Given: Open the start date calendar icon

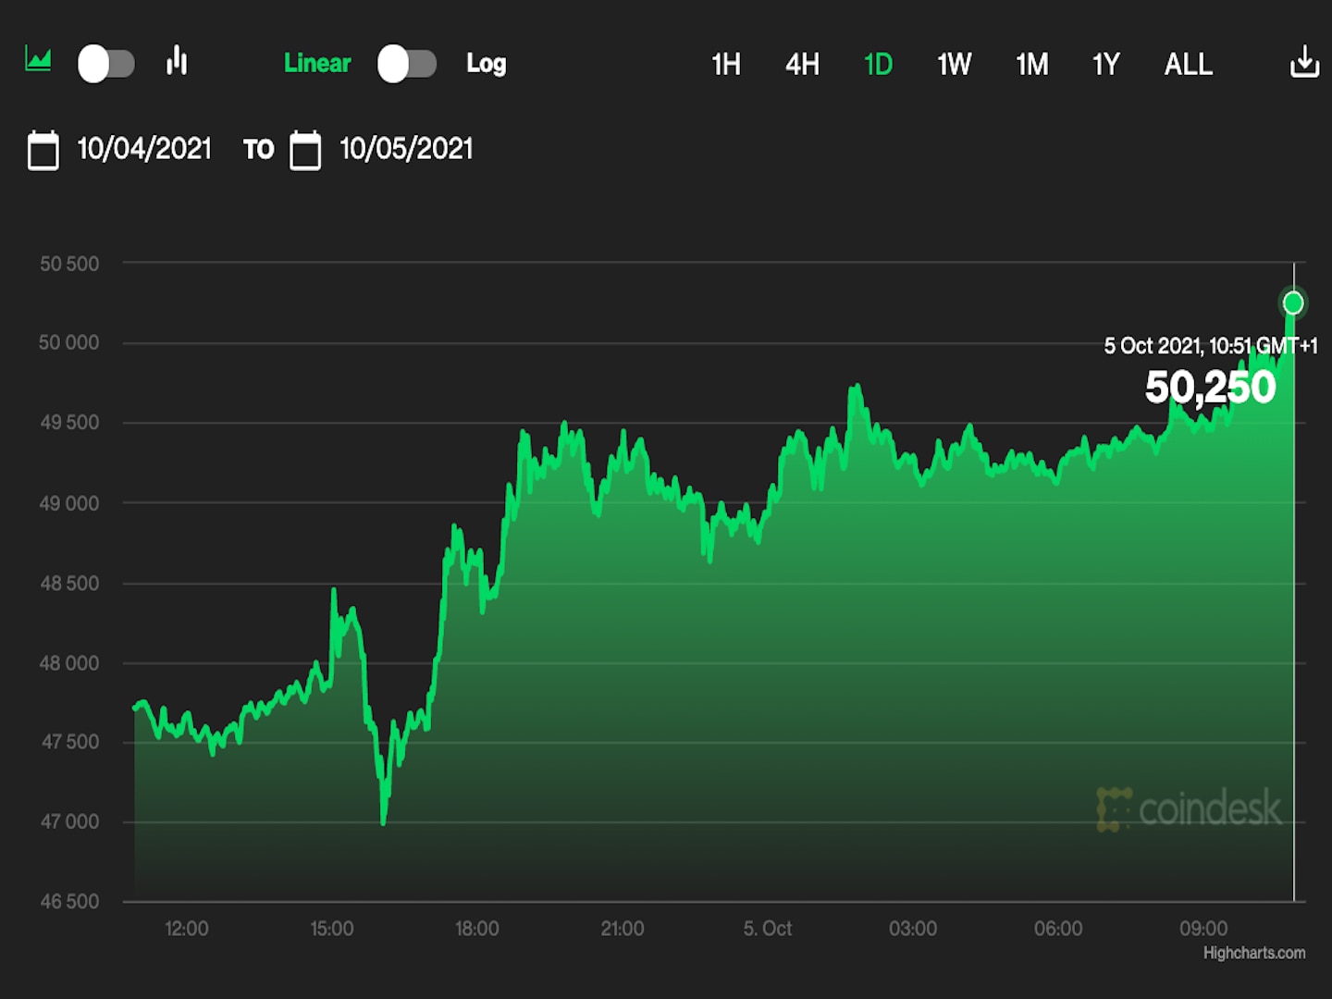Looking at the screenshot, I should pos(43,150).
